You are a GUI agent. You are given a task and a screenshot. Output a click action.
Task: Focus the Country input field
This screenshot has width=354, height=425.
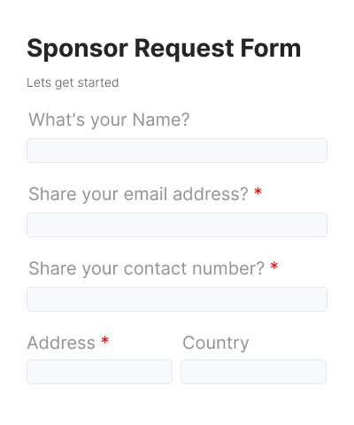coord(254,372)
